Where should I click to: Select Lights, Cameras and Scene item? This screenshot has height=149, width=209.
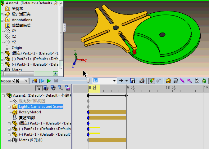coord(41,107)
